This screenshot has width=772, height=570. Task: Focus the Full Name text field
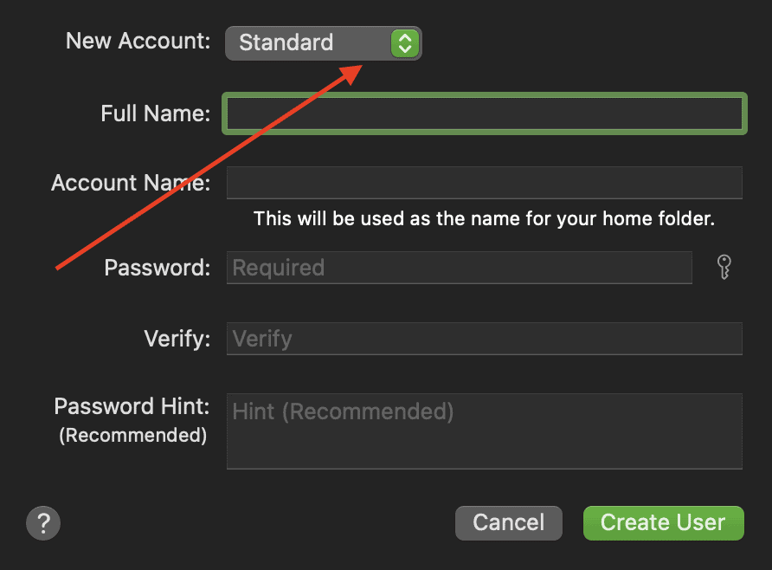484,113
